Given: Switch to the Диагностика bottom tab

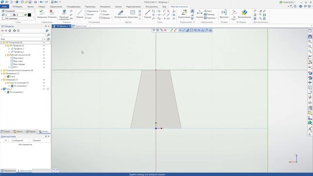Looking at the screenshot, I should (x=24, y=171).
